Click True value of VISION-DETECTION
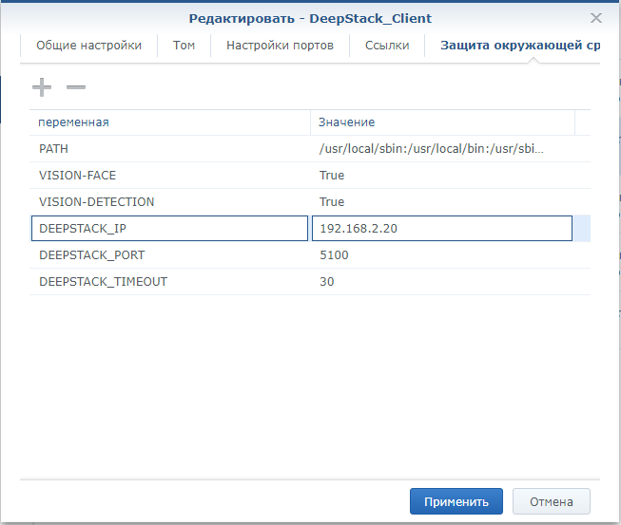 442,201
